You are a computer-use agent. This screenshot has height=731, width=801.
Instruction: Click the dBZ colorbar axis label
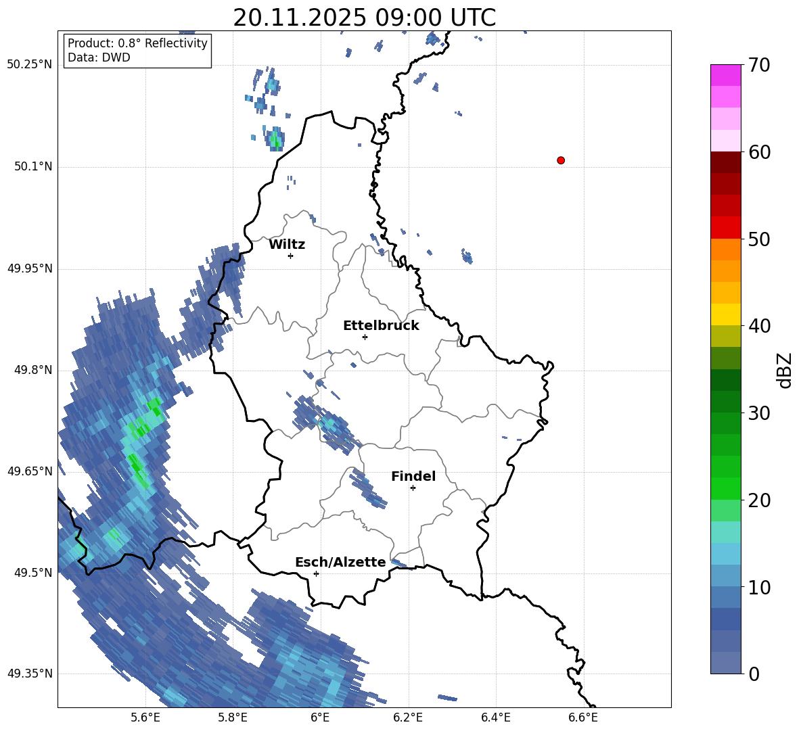(785, 370)
